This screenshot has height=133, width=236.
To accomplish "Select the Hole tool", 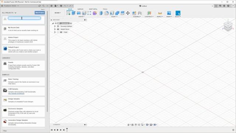I will point(84,13).
